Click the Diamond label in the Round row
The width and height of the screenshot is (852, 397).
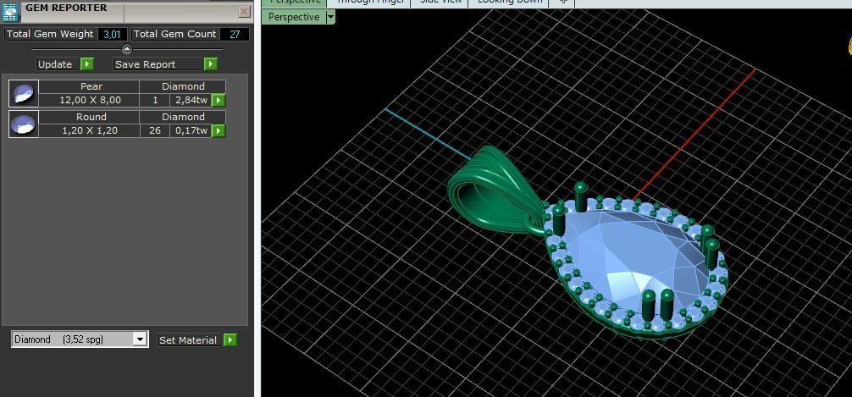(x=183, y=117)
